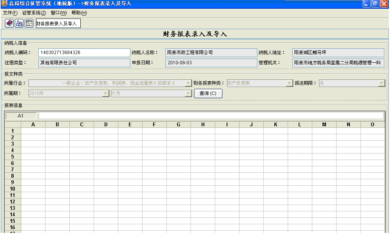390x242 pixels.
Task: Select row 8 header
Action: click(13, 176)
